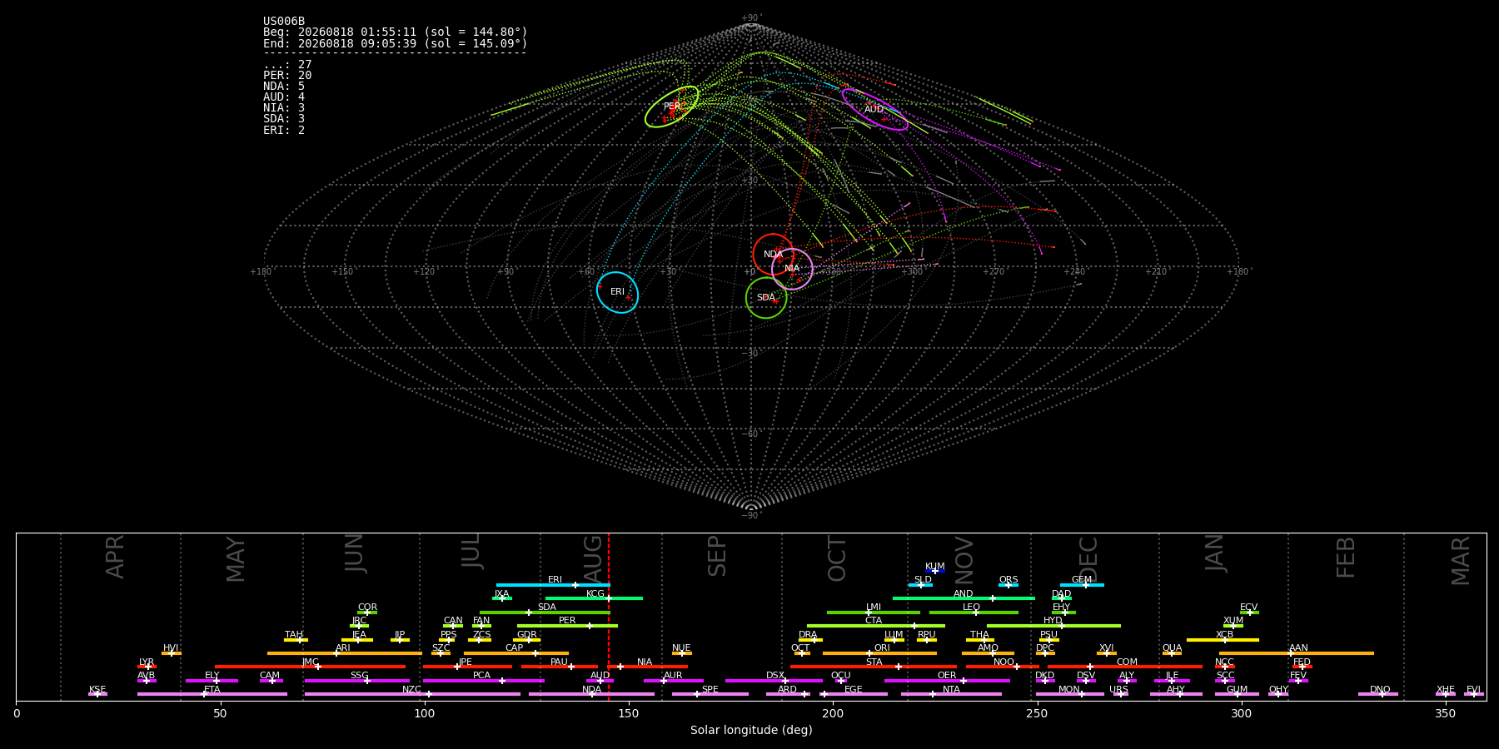Click the ETA shower bar in timeline
1499x749 pixels.
212,694
